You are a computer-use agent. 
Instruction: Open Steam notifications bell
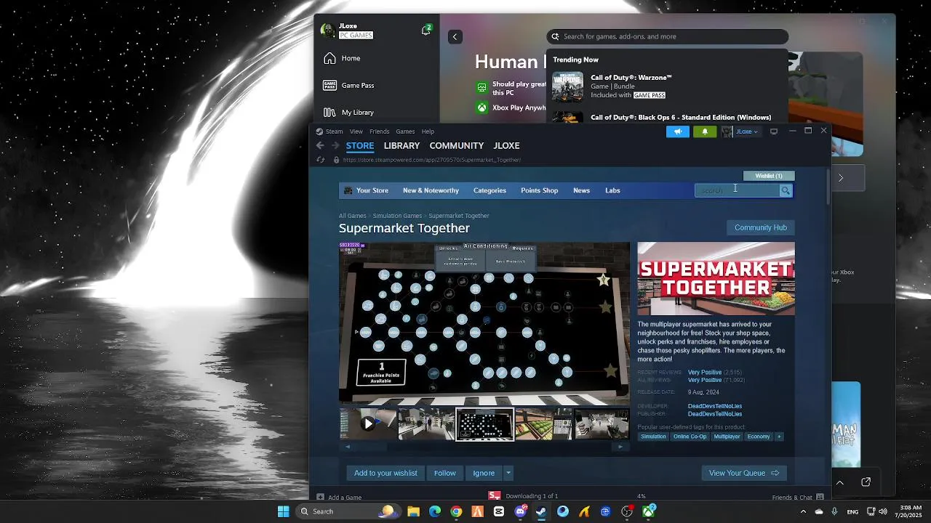click(704, 131)
